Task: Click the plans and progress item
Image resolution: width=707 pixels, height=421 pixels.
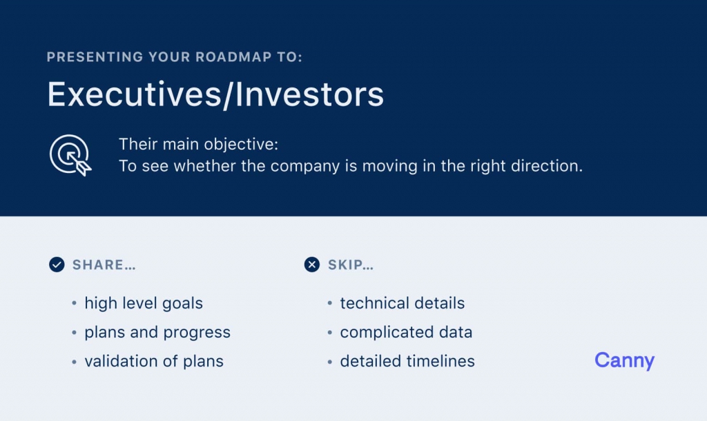Action: pyautogui.click(x=157, y=332)
